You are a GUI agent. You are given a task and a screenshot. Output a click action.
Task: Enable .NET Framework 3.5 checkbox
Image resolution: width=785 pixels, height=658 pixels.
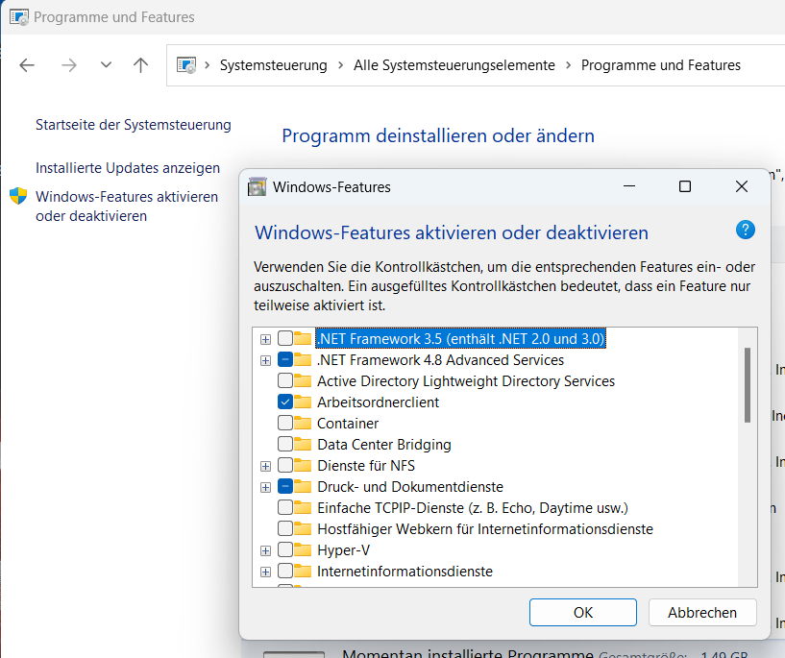coord(285,339)
